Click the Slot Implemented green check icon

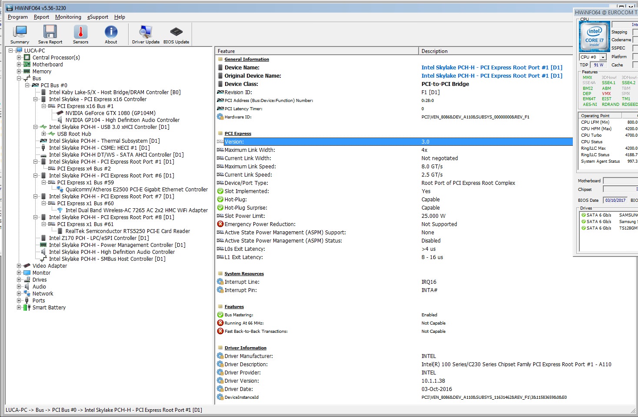coord(220,191)
